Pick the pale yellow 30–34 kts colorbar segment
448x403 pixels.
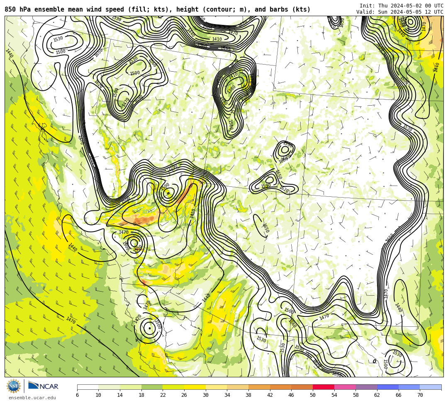click(216, 387)
